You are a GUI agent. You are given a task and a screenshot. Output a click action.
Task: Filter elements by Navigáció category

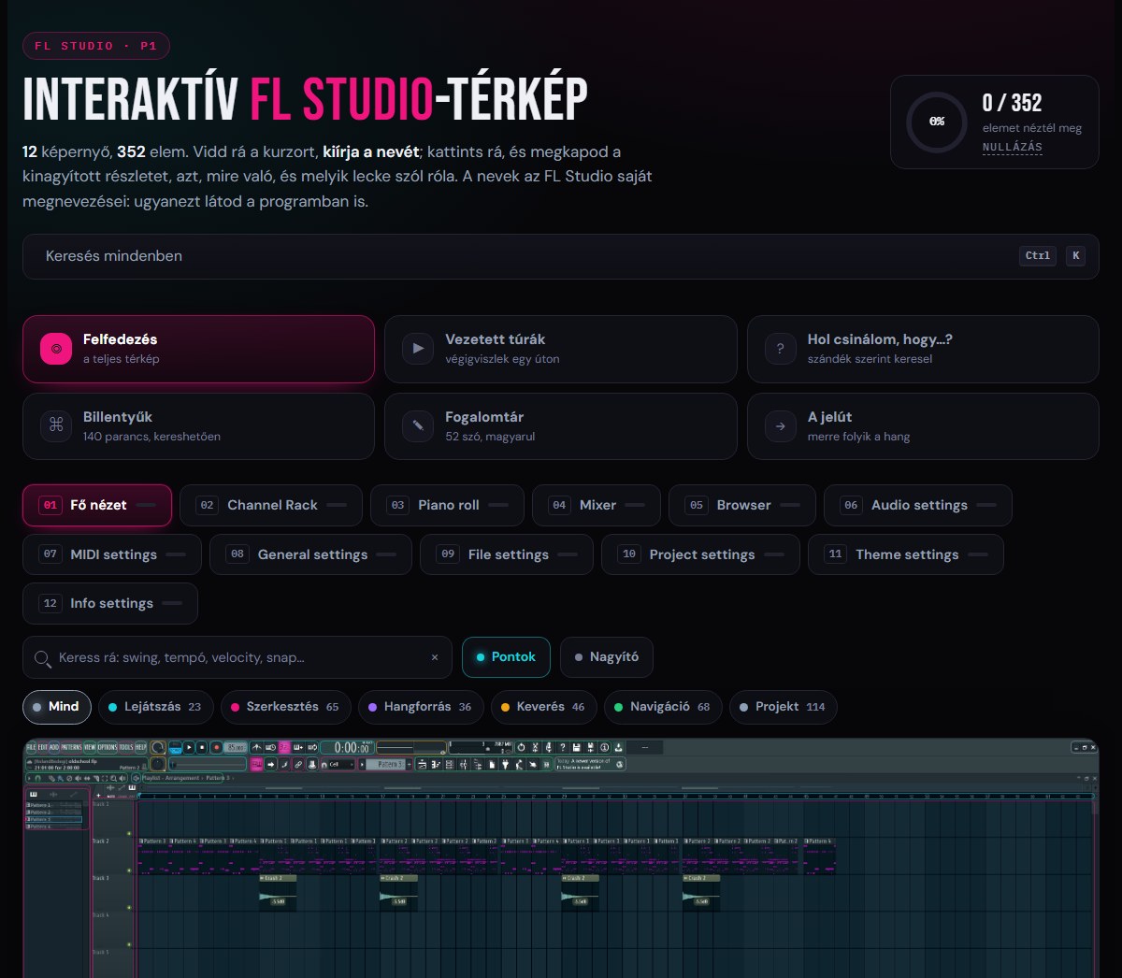pos(663,707)
